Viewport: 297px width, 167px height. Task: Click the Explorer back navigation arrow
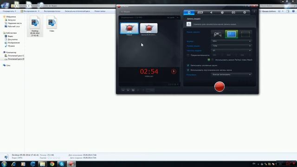(2, 6)
